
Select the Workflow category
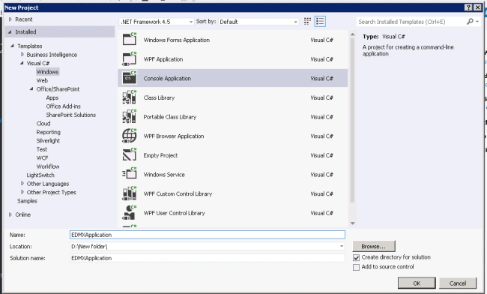(x=48, y=166)
